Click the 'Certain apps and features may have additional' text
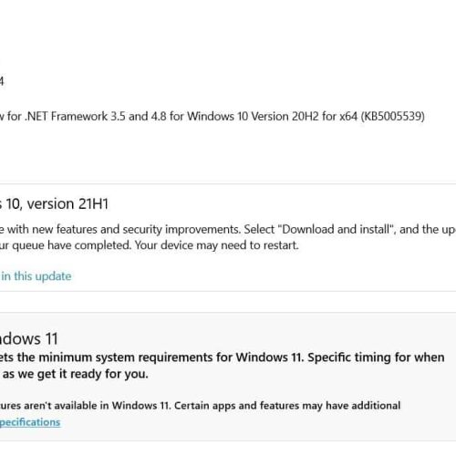Image resolution: width=456 pixels, height=456 pixels. [287, 406]
